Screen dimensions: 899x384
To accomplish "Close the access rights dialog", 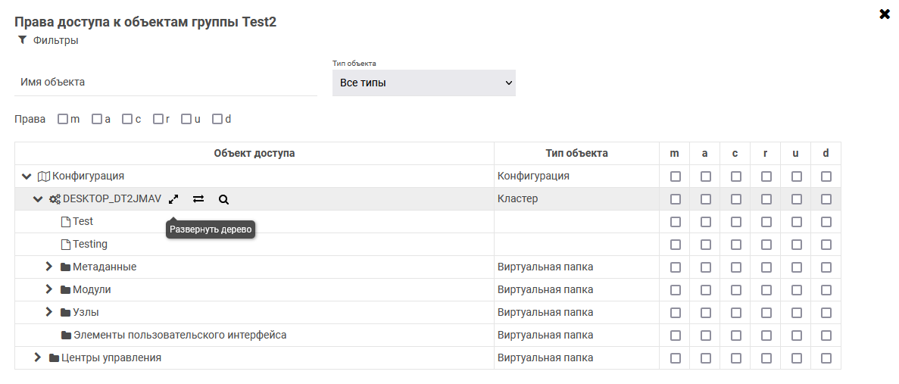I will pos(884,14).
